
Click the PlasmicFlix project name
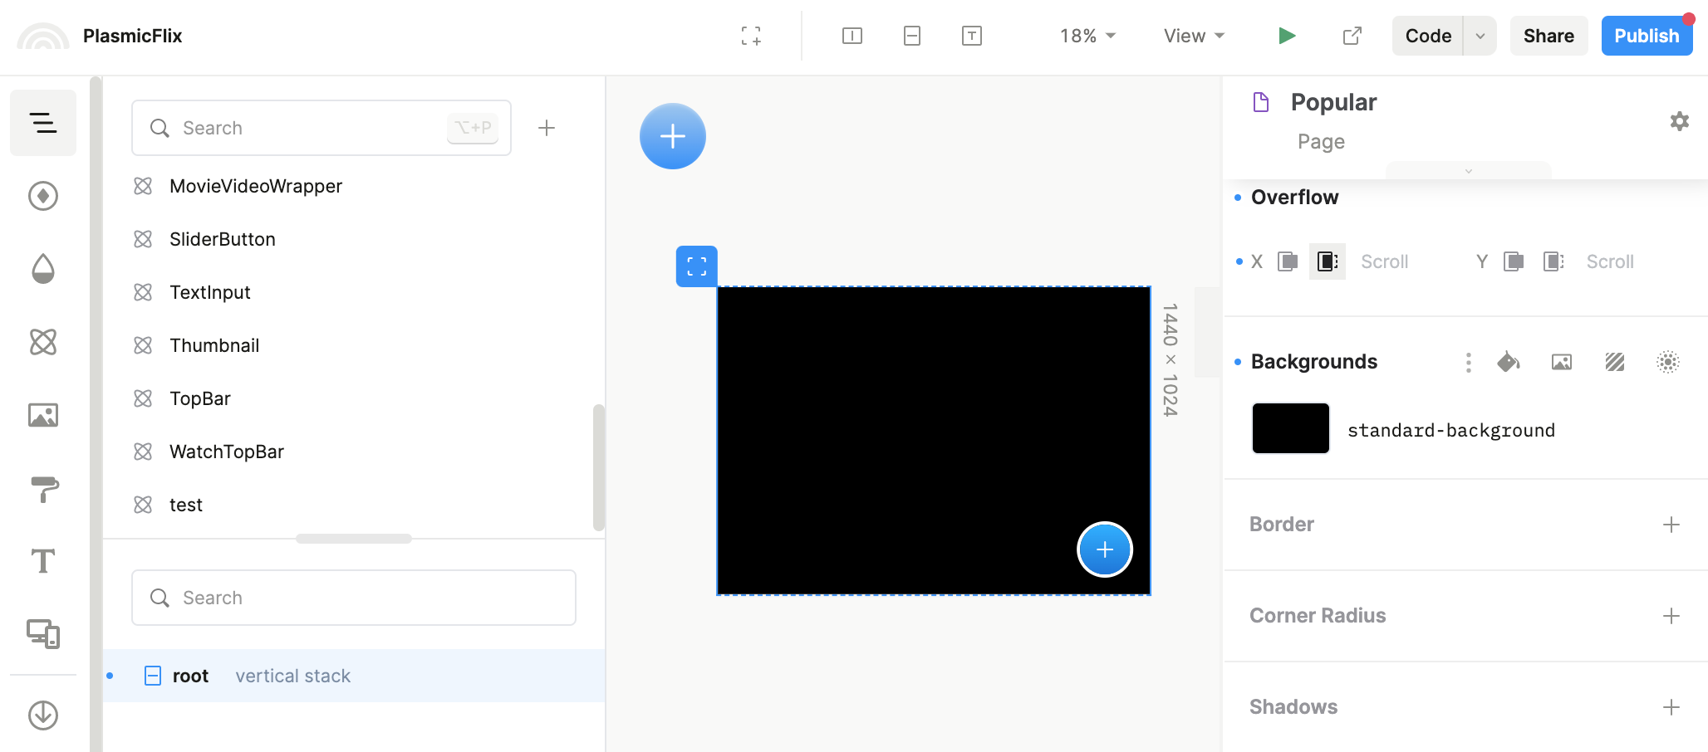[132, 36]
